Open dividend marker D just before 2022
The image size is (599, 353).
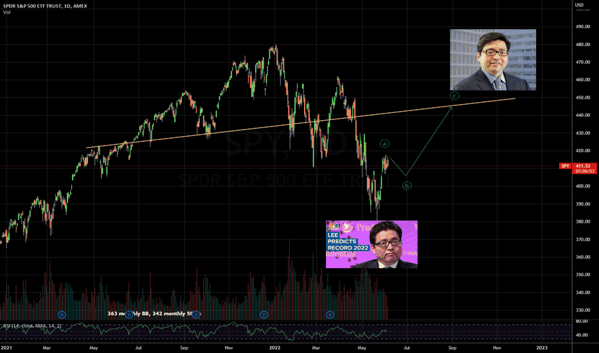pos(264,315)
